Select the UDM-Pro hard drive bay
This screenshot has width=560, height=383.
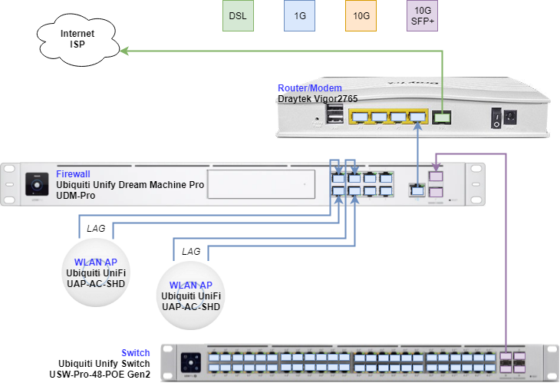(261, 184)
